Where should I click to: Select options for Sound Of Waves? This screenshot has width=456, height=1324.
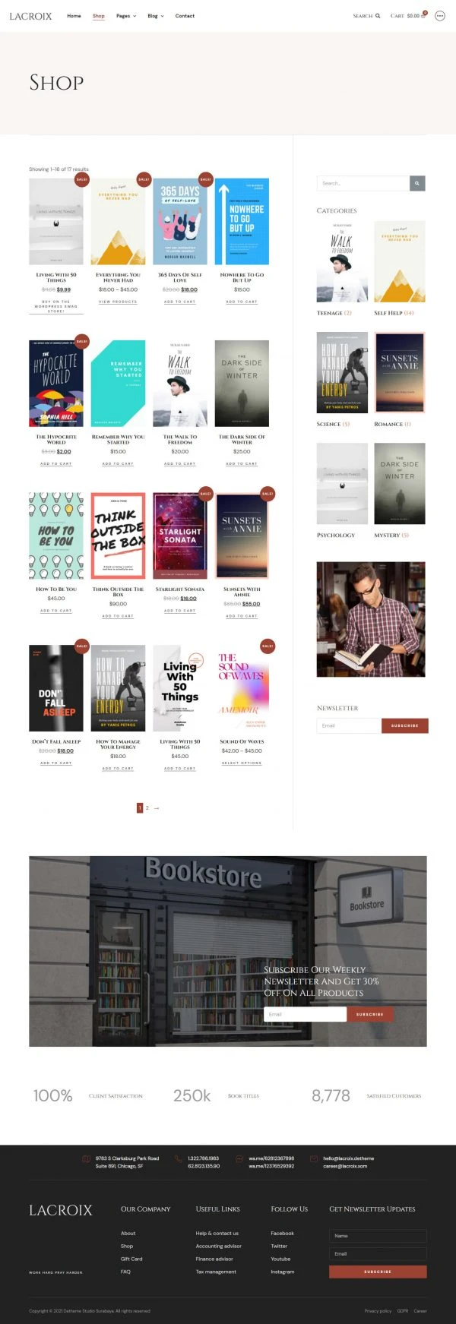point(242,763)
